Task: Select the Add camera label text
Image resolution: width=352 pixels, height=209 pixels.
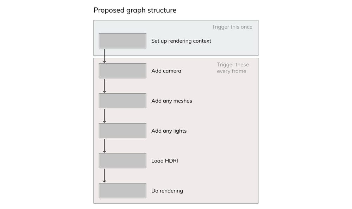Action: point(166,71)
